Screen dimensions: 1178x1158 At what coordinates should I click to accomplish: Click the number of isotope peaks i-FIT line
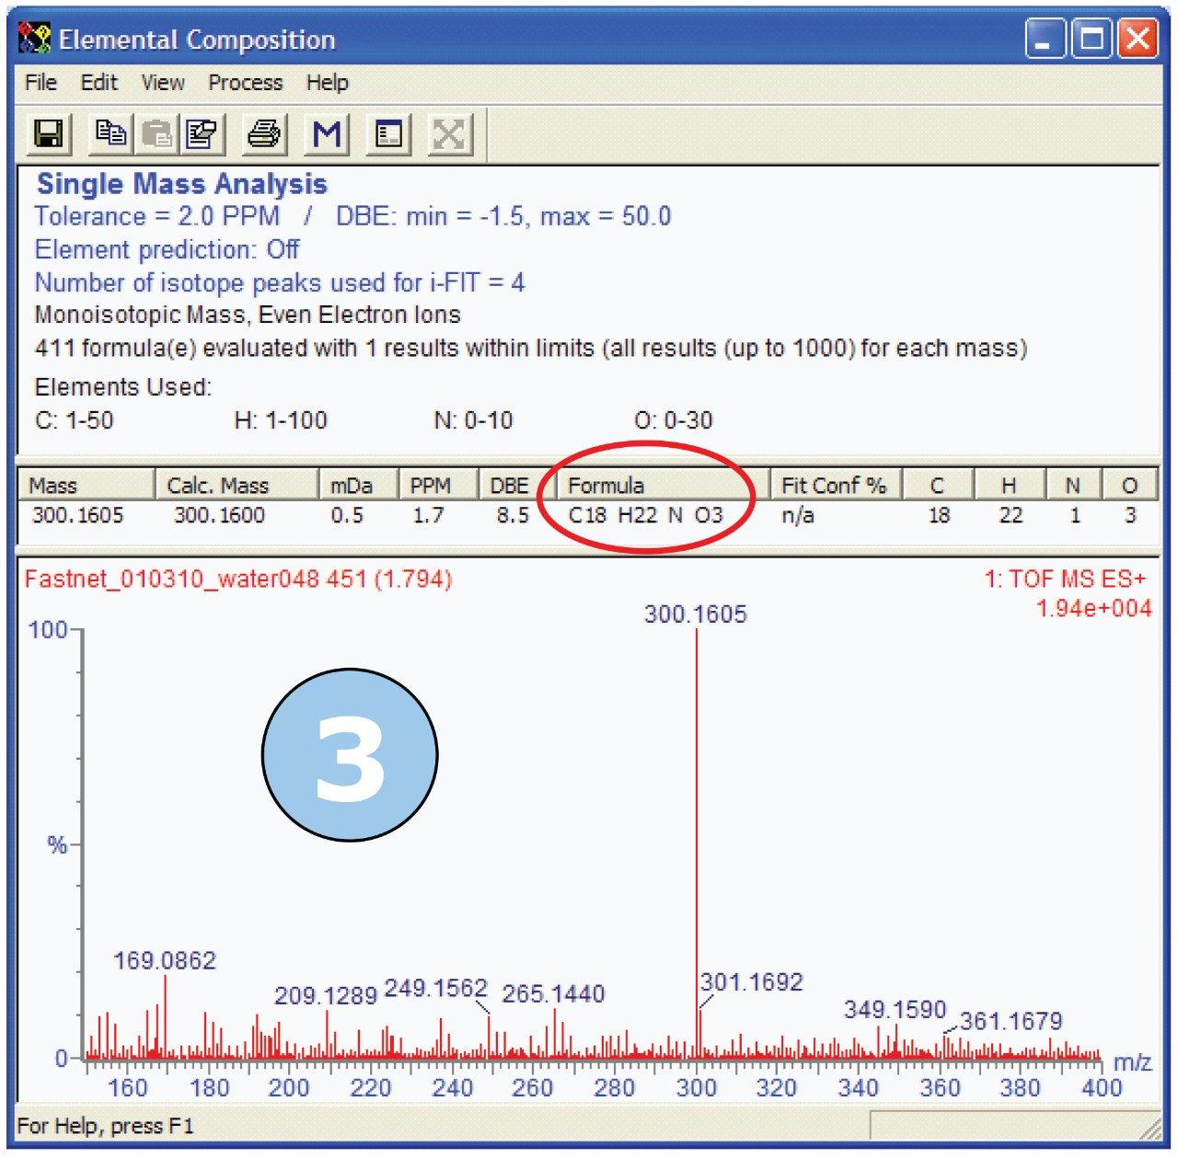click(280, 282)
